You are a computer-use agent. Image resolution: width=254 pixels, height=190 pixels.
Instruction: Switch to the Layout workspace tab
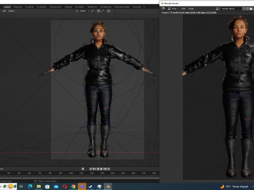tap(7, 7)
